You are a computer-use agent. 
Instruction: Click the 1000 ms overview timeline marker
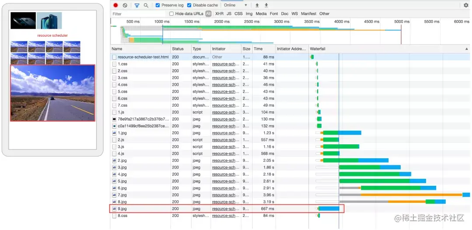tap(162, 22)
